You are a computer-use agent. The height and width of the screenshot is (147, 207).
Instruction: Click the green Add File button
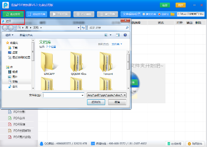13,14
